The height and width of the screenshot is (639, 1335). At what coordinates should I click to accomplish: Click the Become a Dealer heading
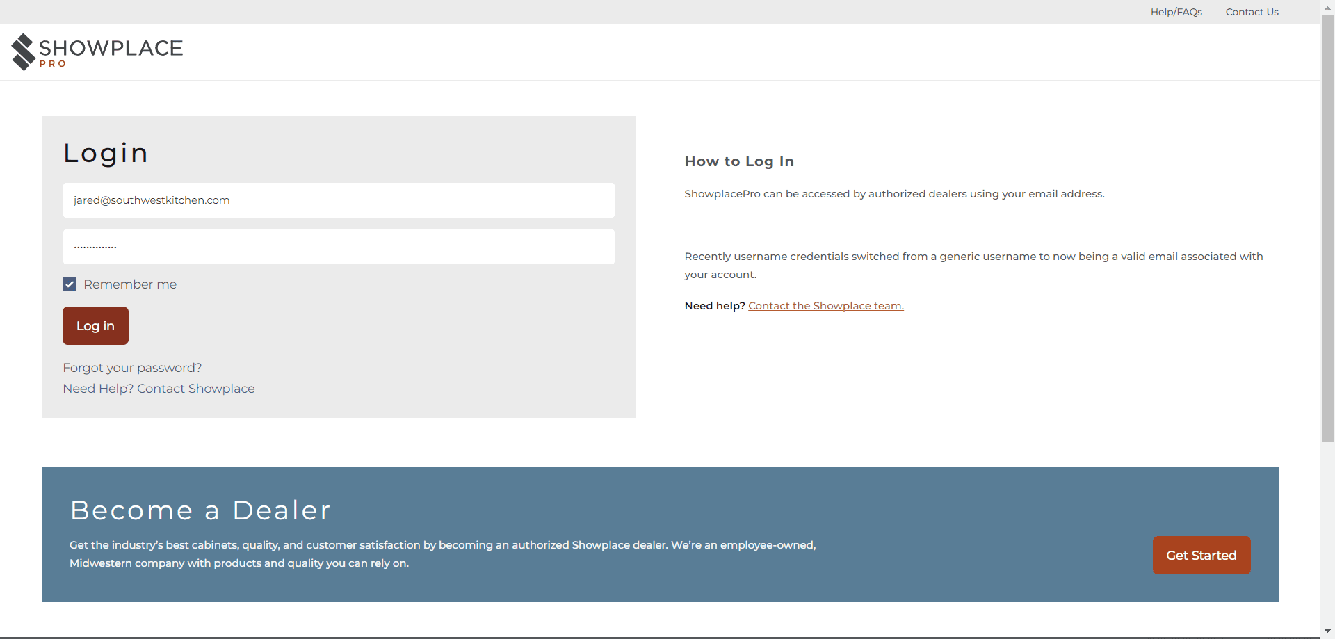tap(200, 510)
